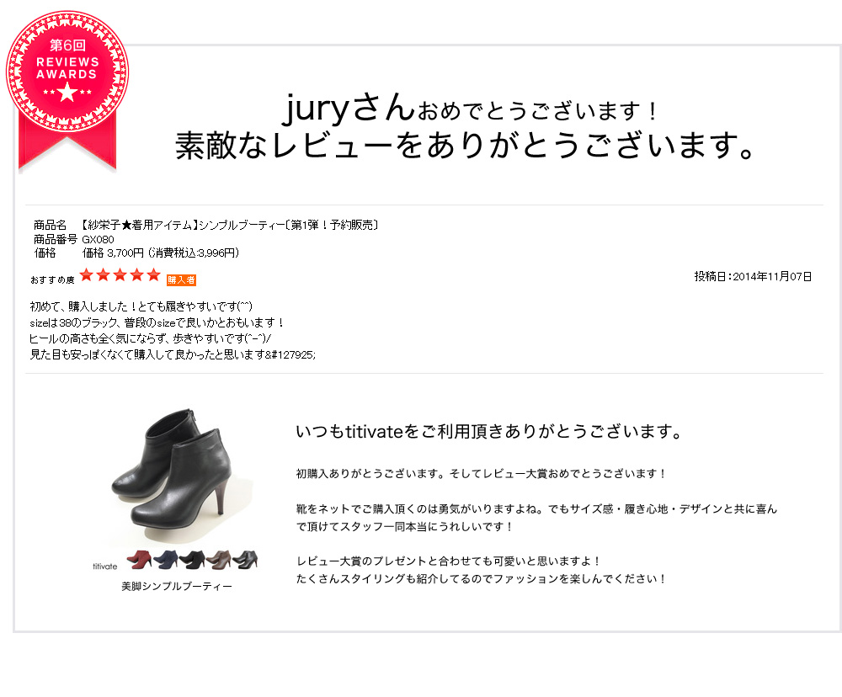This screenshot has width=842, height=697.
Task: Select the black suede bootie thumbnail
Action: (x=192, y=560)
